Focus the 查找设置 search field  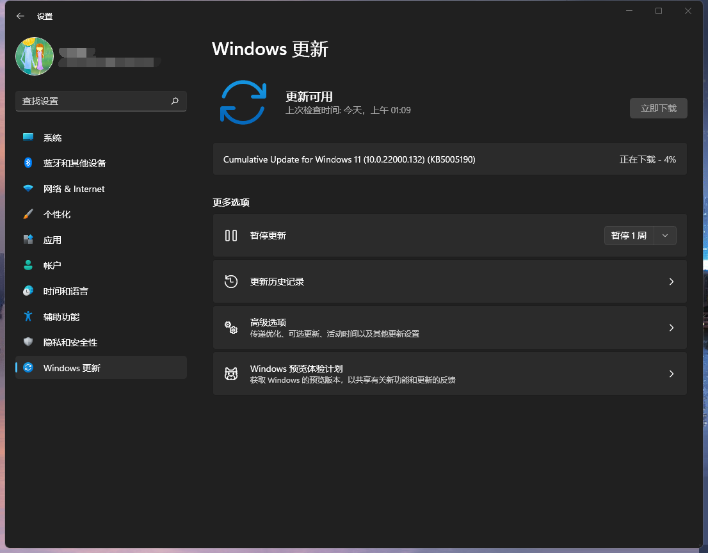[101, 101]
